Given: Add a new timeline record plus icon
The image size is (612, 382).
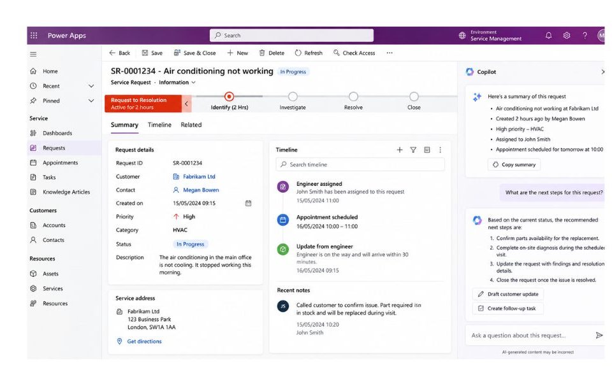Looking at the screenshot, I should click(400, 150).
